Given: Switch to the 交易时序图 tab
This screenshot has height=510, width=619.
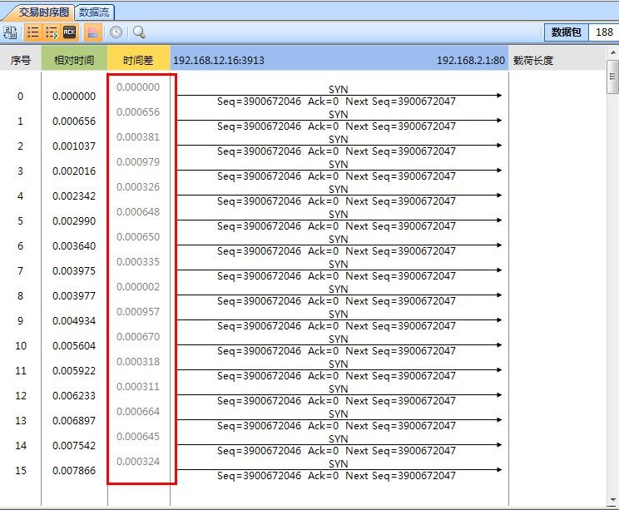Looking at the screenshot, I should pos(42,12).
